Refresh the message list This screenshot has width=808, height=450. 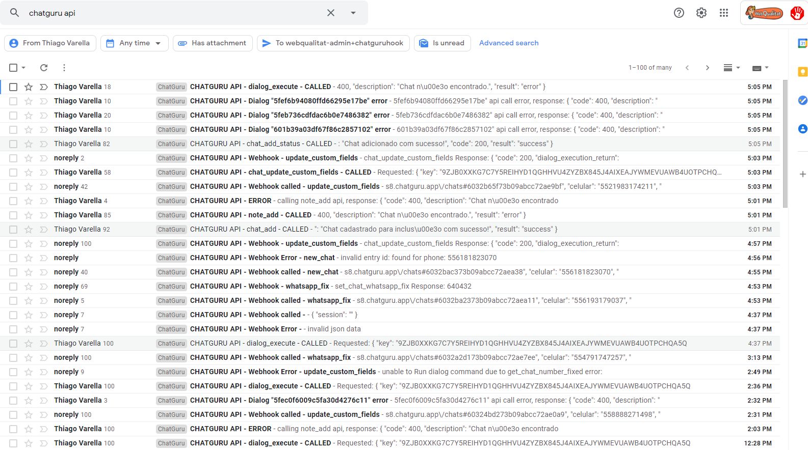(x=44, y=68)
